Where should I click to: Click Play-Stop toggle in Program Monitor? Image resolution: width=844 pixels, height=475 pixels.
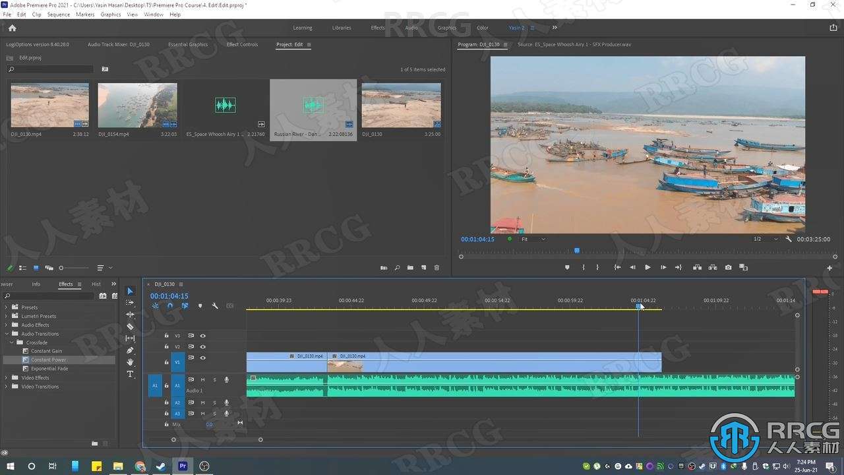click(648, 267)
